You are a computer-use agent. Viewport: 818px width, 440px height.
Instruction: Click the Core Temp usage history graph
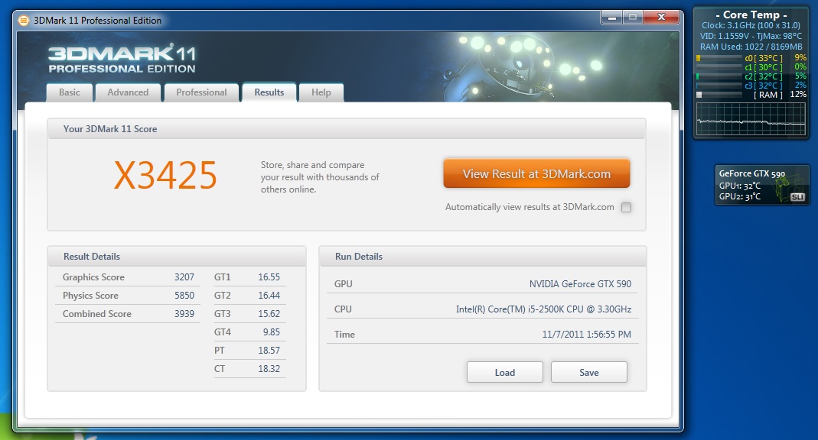pos(751,118)
